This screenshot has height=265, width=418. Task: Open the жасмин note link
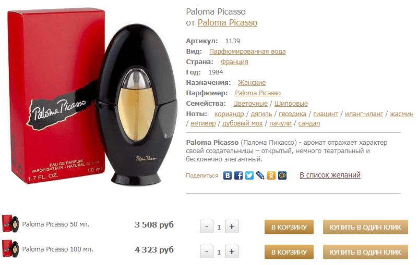[x=401, y=114]
